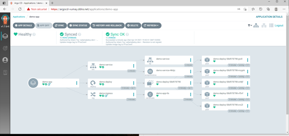Switch to tree view layout
This screenshot has width=289, height=136.
click(x=256, y=25)
